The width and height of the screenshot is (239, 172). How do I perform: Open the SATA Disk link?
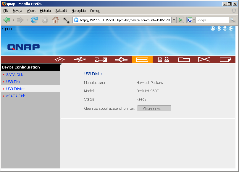click(14, 74)
